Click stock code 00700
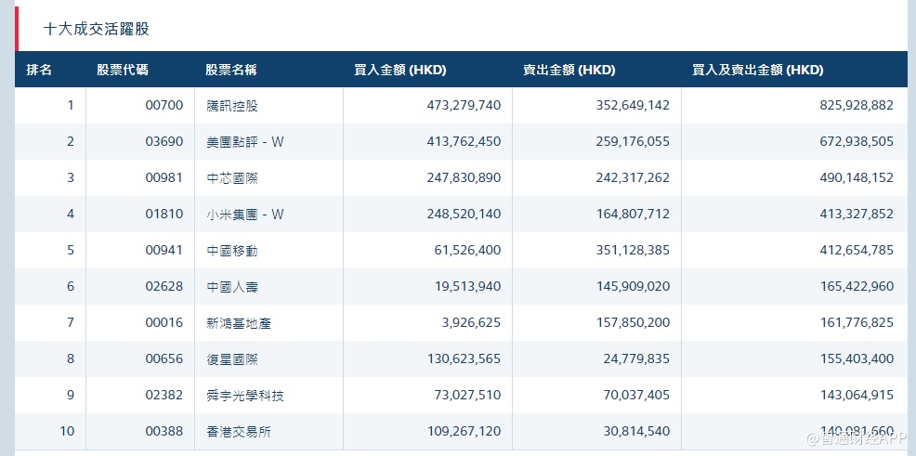Image resolution: width=916 pixels, height=456 pixels. tap(164, 106)
